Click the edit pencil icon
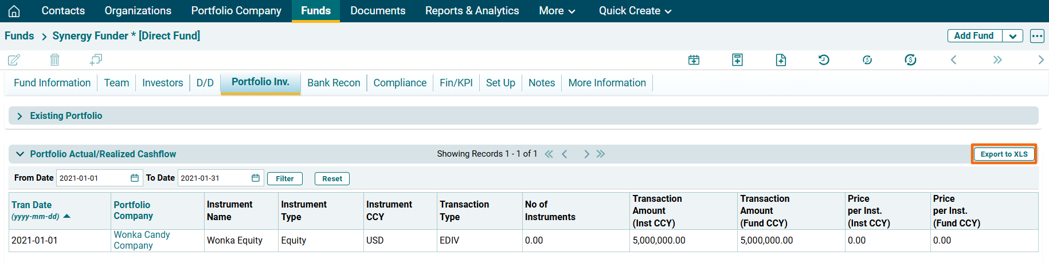 14,59
